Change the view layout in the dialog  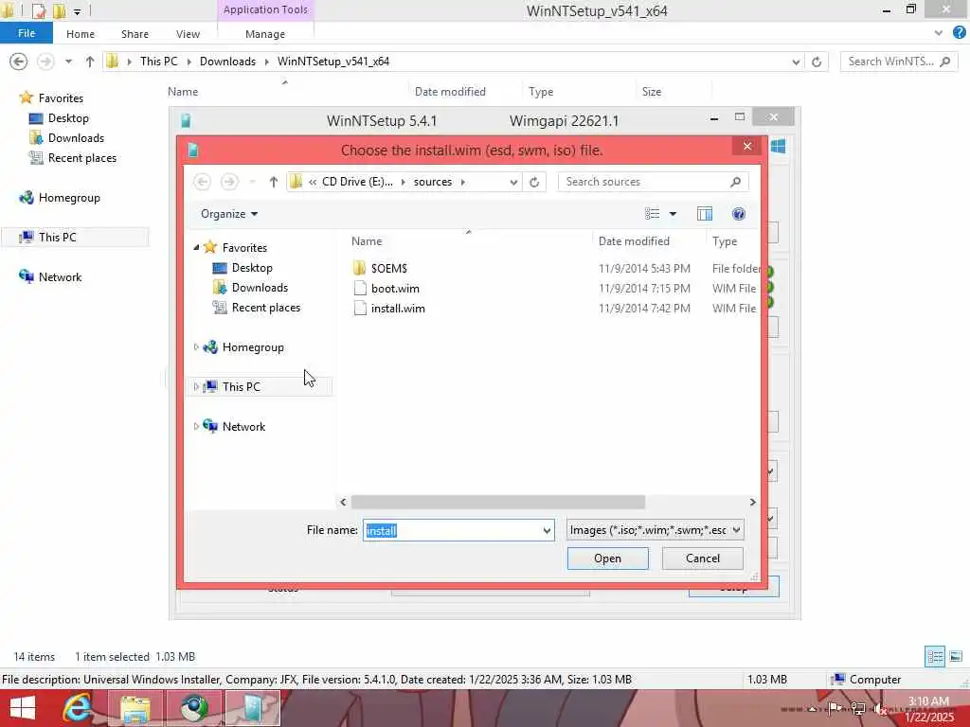(x=652, y=214)
